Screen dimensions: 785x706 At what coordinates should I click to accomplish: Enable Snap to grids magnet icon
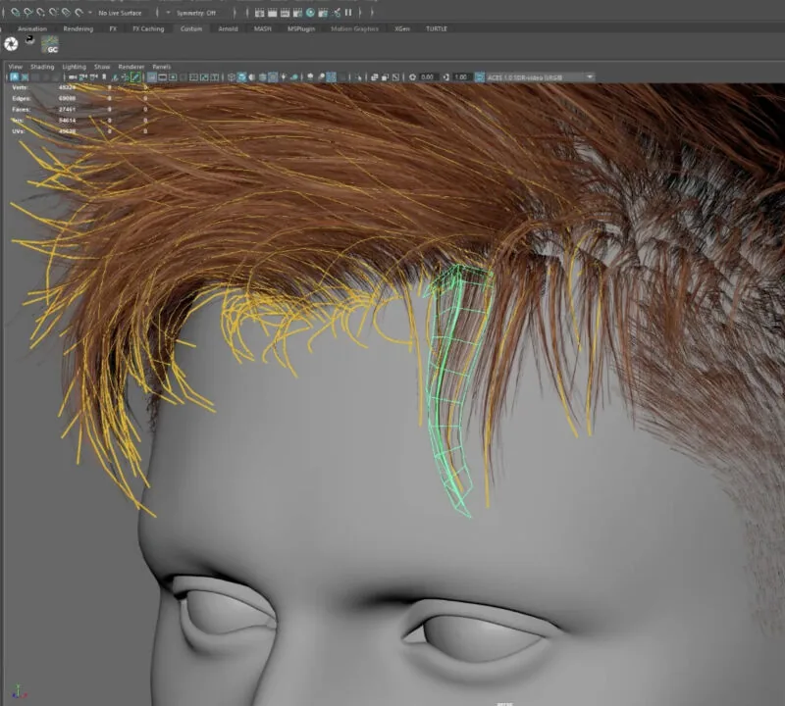[x=16, y=12]
